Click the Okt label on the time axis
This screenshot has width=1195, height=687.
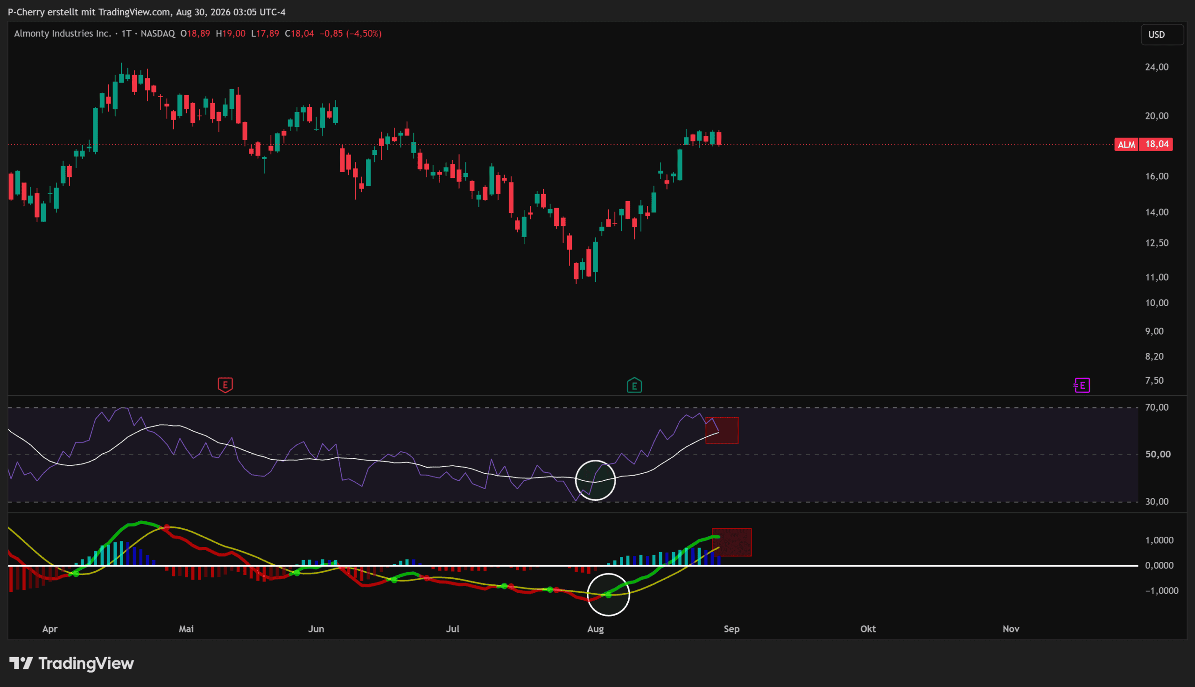tap(868, 629)
